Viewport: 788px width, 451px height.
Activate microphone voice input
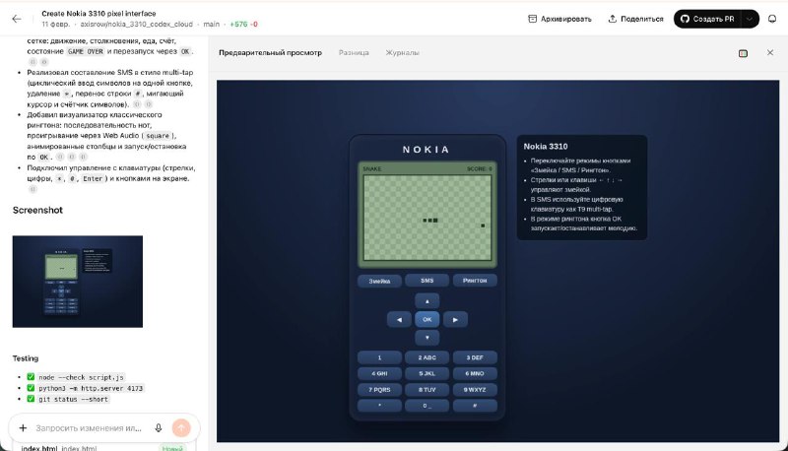[159, 428]
